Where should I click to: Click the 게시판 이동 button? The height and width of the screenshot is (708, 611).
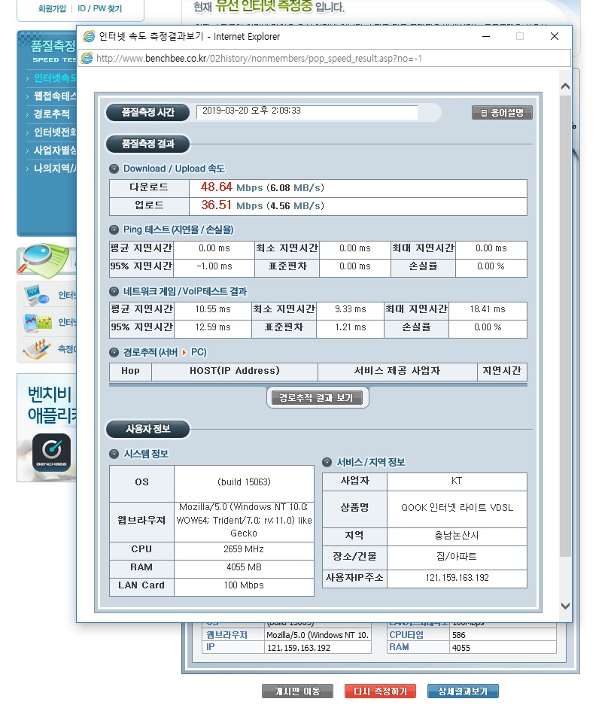[x=297, y=691]
